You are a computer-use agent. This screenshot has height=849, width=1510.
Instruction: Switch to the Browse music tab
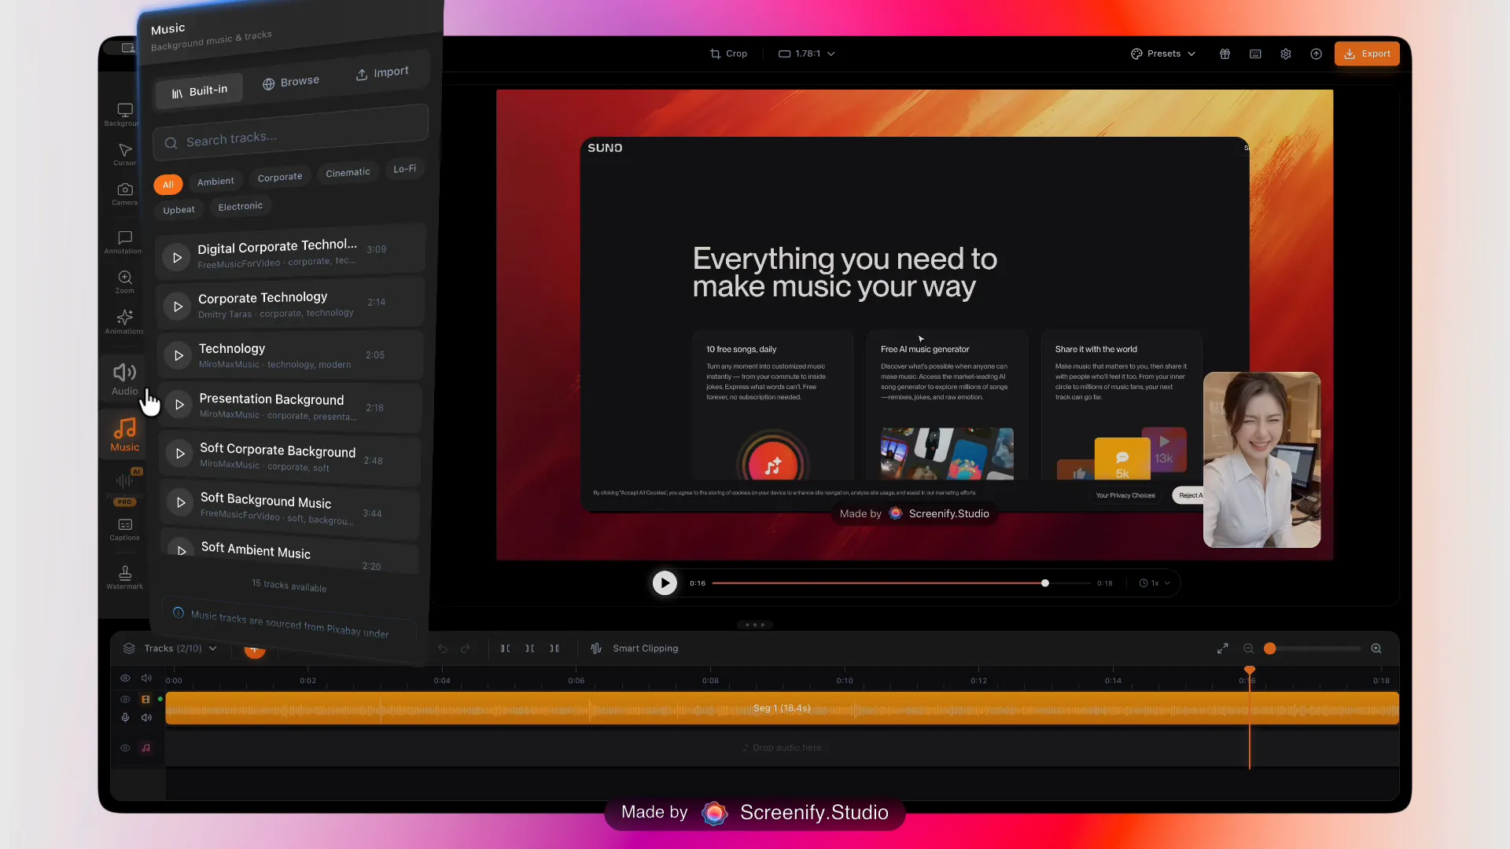click(291, 82)
